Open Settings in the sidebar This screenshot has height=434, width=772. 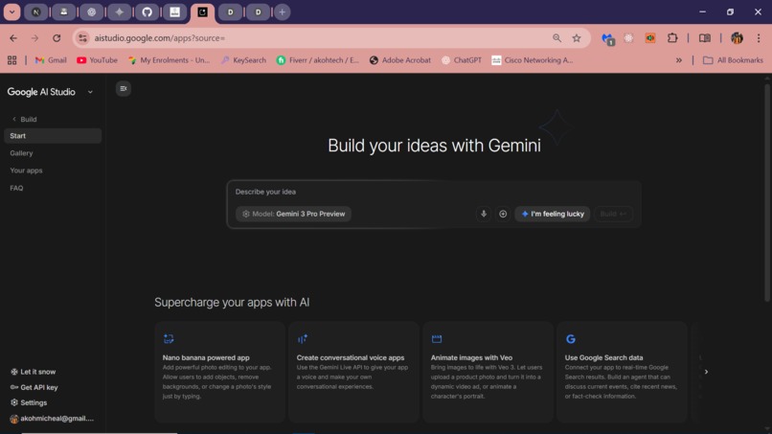(29, 403)
